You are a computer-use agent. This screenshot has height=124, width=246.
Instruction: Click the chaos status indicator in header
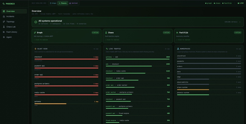[217, 3]
